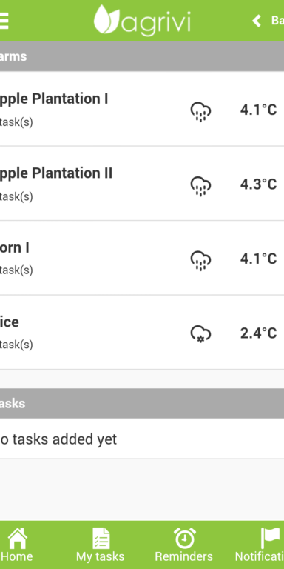The image size is (284, 569).
Task: Select the Rice farm entry
Action: click(x=142, y=333)
